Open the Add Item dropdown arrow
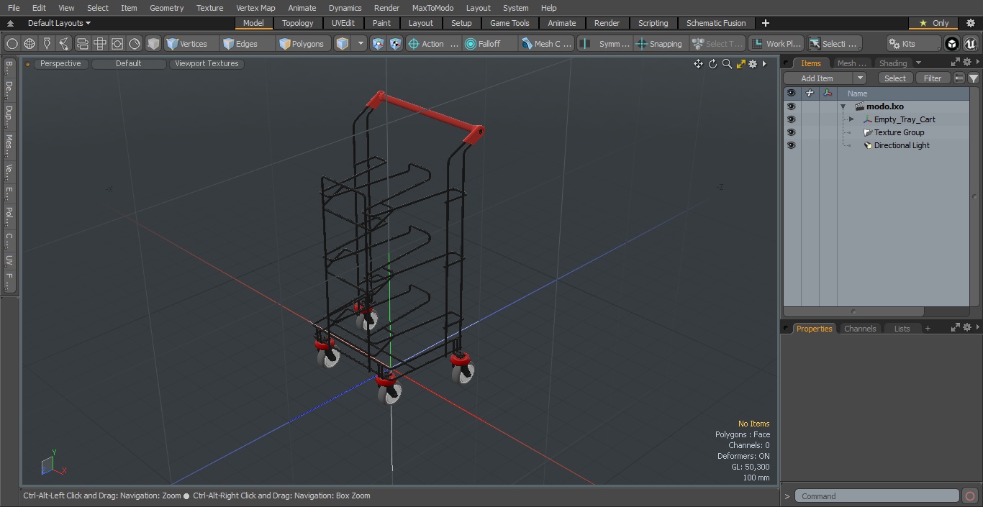 pos(860,78)
